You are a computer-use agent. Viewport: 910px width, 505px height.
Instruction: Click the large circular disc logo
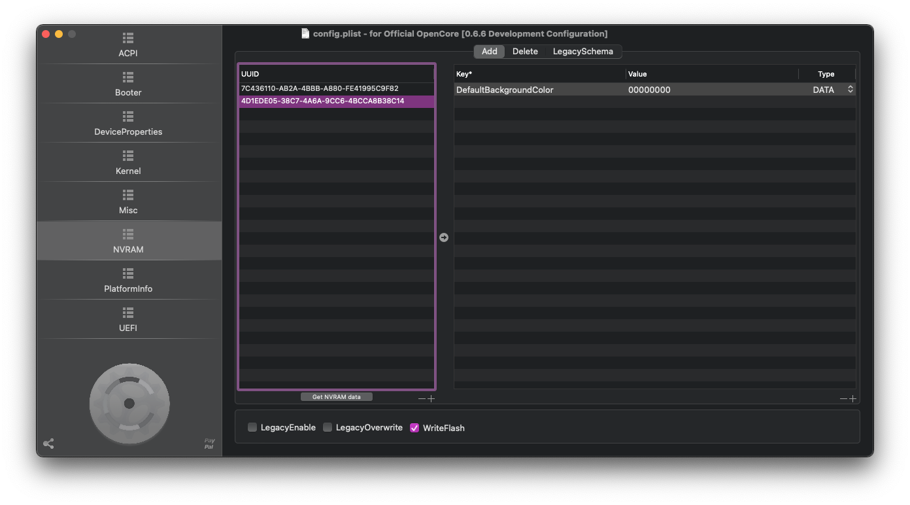pyautogui.click(x=129, y=404)
